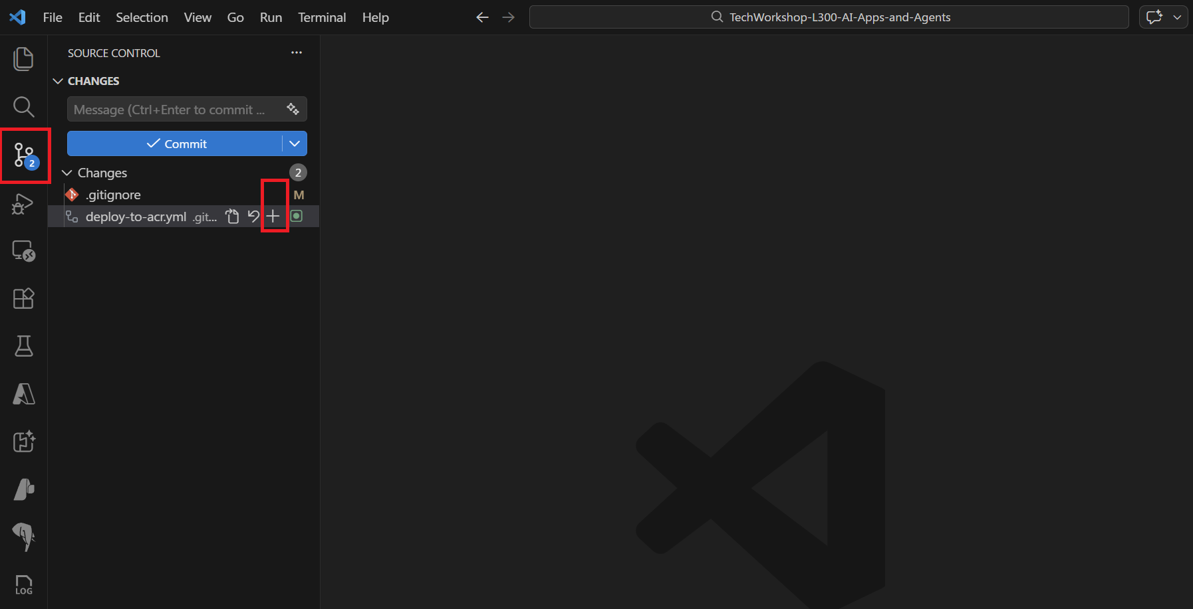Screen dimensions: 1193x609
Task: Open the LOG file view
Action: 23,585
